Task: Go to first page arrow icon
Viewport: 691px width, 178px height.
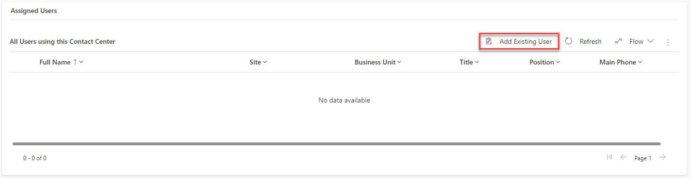Action: point(610,157)
